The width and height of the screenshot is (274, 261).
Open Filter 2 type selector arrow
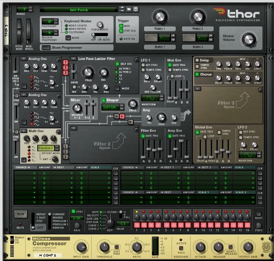74,128
